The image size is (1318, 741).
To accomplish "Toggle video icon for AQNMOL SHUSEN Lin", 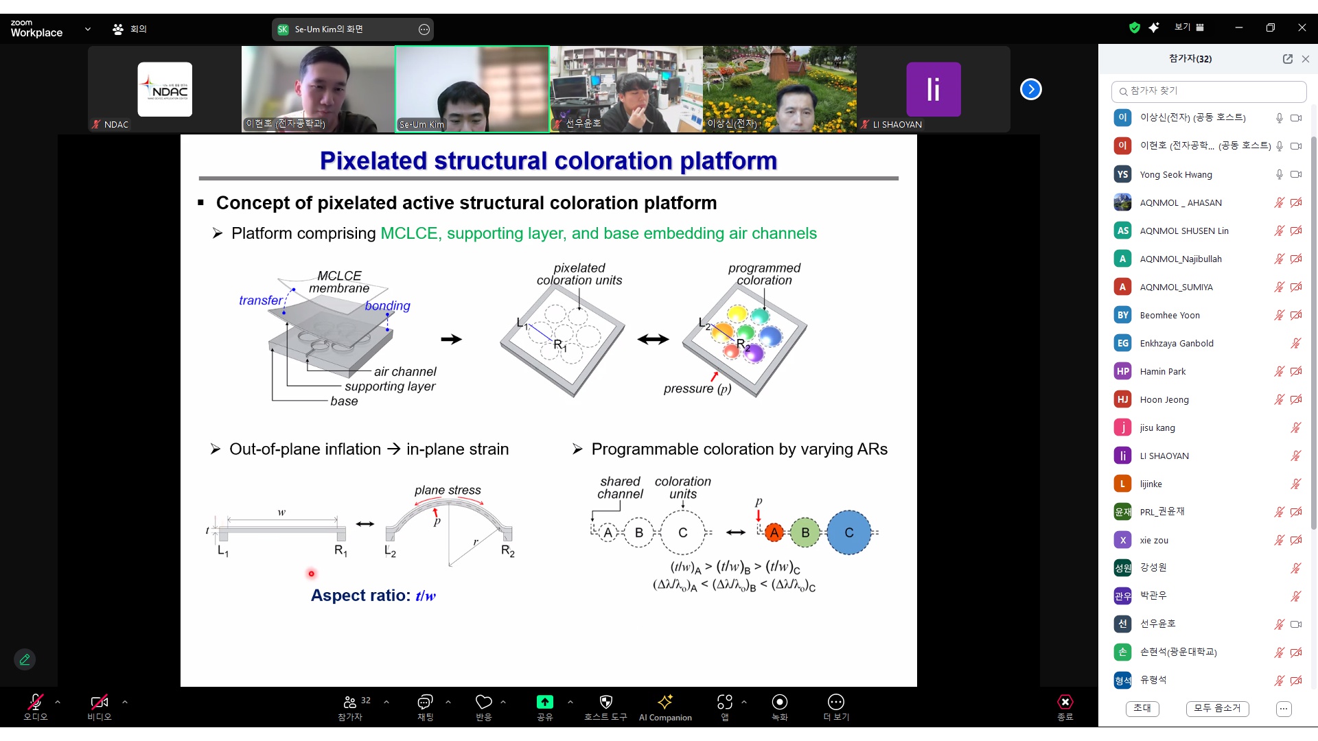I will coord(1296,231).
